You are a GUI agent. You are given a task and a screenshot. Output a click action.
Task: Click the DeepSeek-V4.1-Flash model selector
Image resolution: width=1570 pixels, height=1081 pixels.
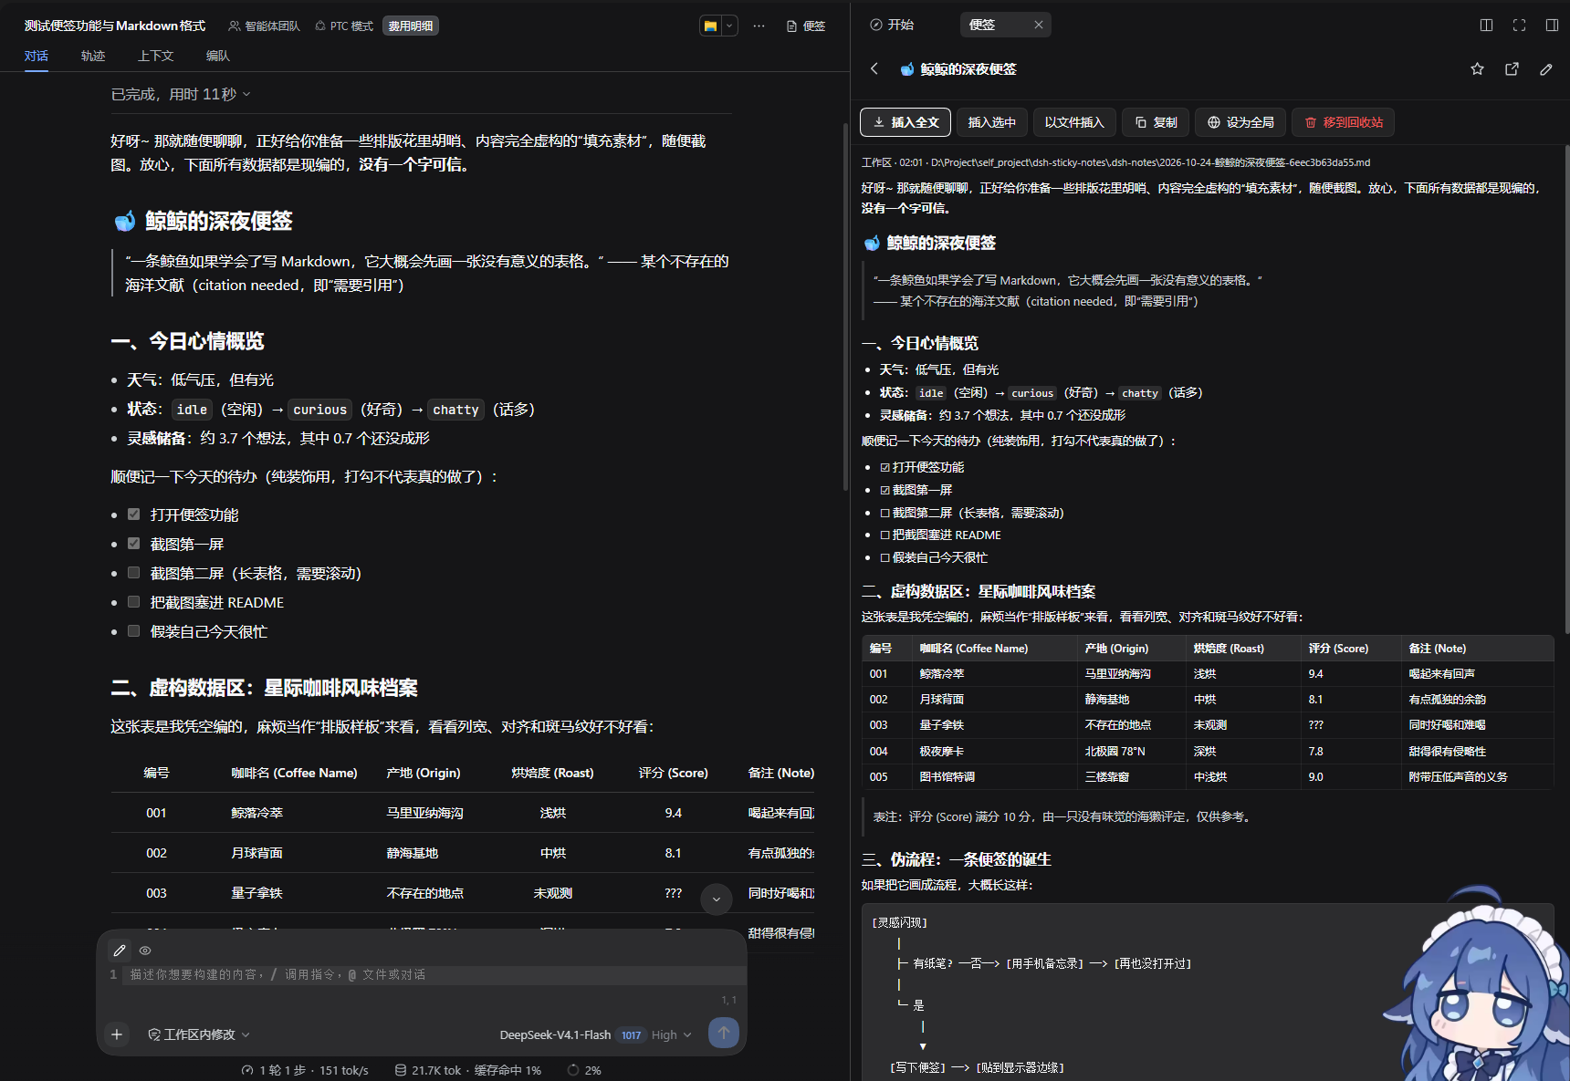tap(555, 1034)
